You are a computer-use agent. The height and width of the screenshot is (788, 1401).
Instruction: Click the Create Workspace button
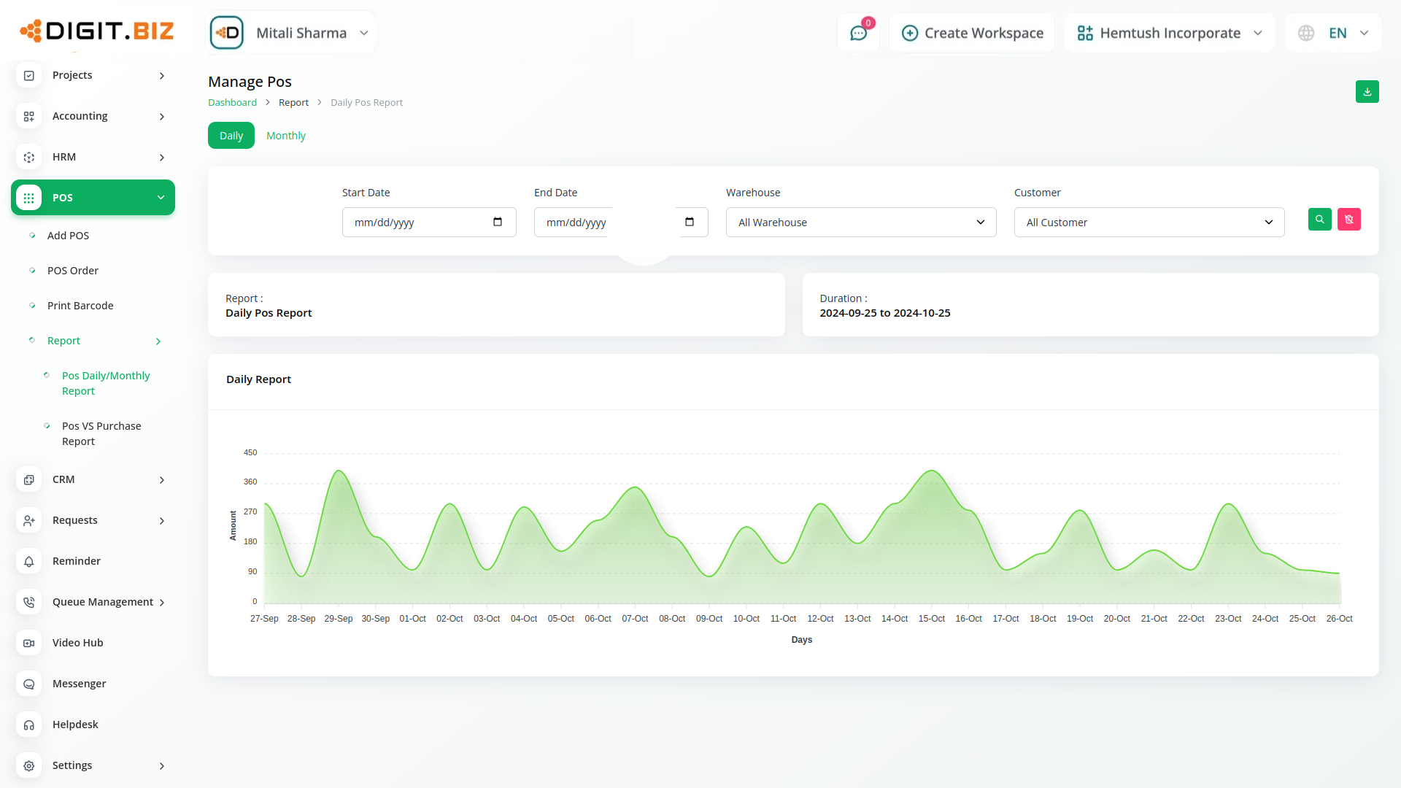coord(972,33)
